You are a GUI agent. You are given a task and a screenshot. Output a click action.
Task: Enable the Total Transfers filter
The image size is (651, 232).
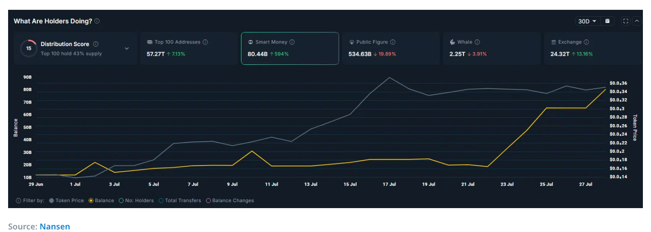(161, 200)
